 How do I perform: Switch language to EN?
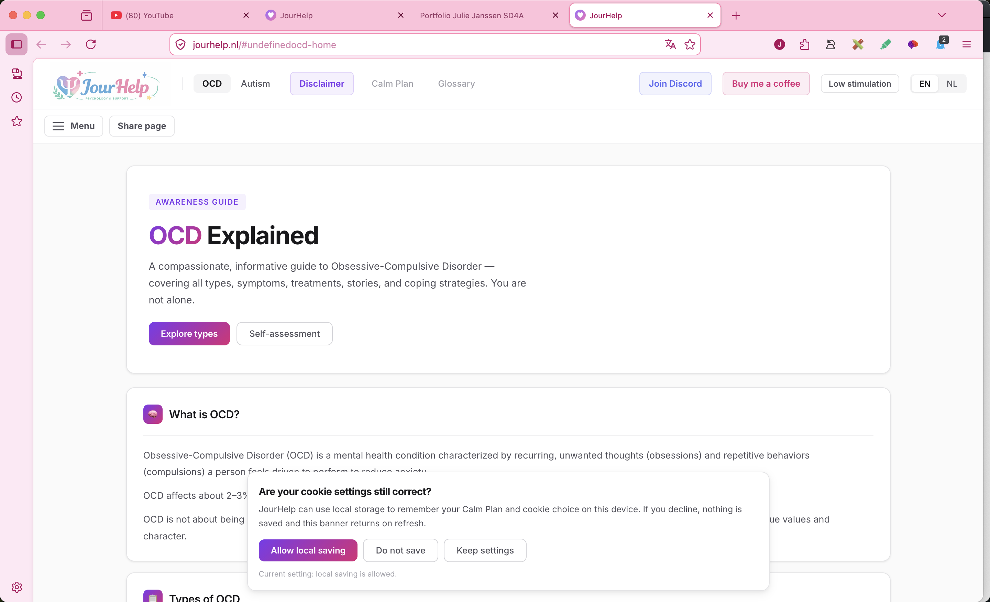tap(924, 84)
